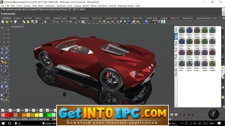Click the Mona Lisa toolbar icon
225x126 pixels.
pos(155,22)
